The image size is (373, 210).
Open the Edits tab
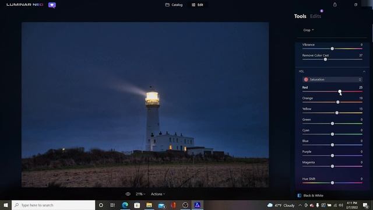tap(315, 16)
